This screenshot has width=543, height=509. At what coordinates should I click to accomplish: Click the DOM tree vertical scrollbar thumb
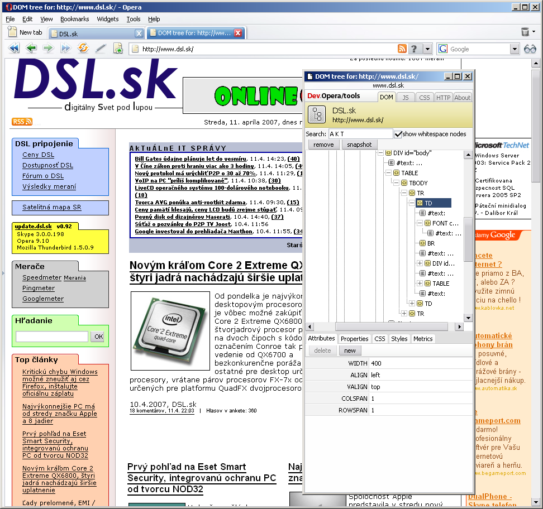click(x=468, y=239)
